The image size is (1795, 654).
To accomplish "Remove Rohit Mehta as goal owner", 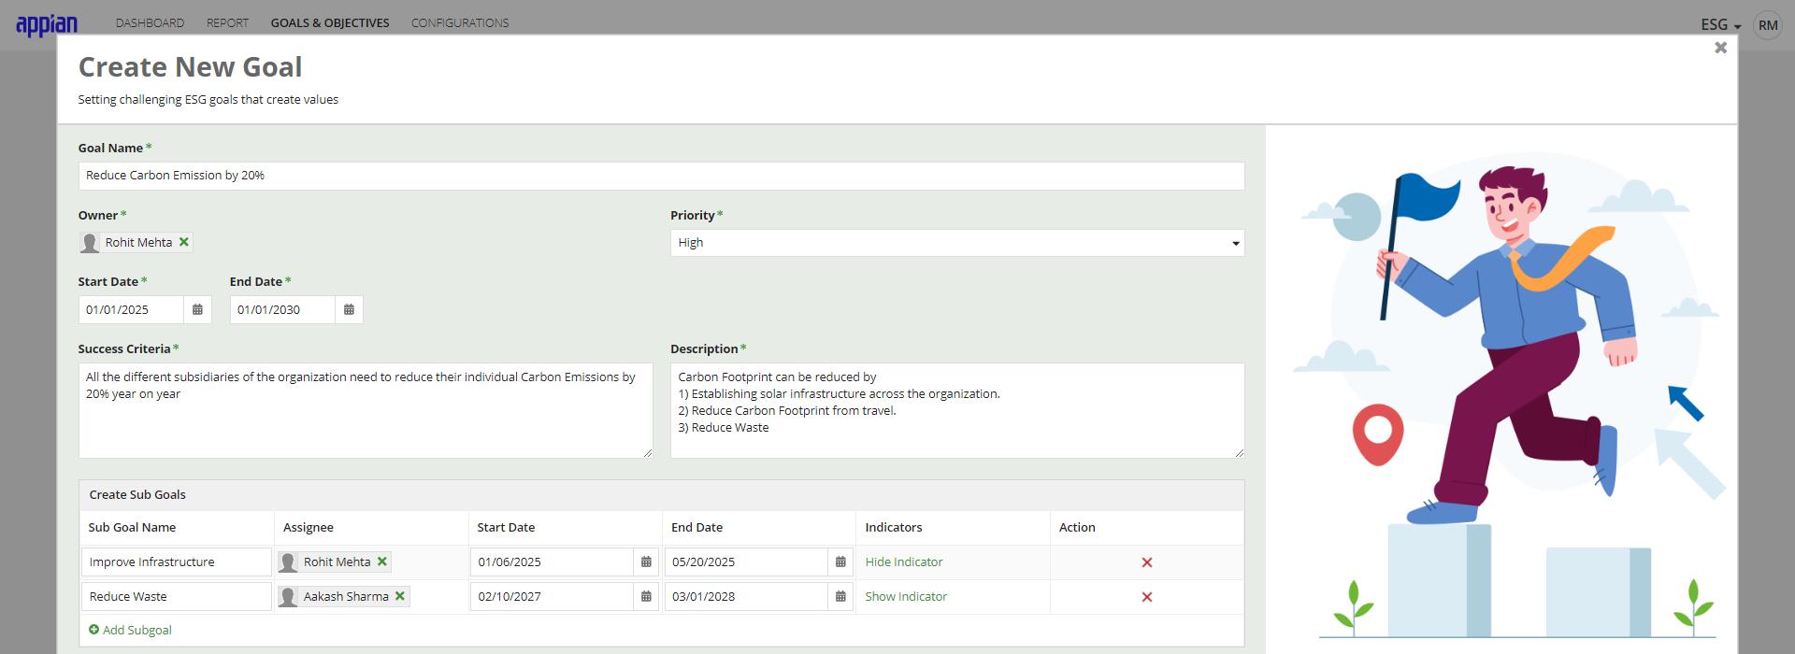I will (x=184, y=242).
